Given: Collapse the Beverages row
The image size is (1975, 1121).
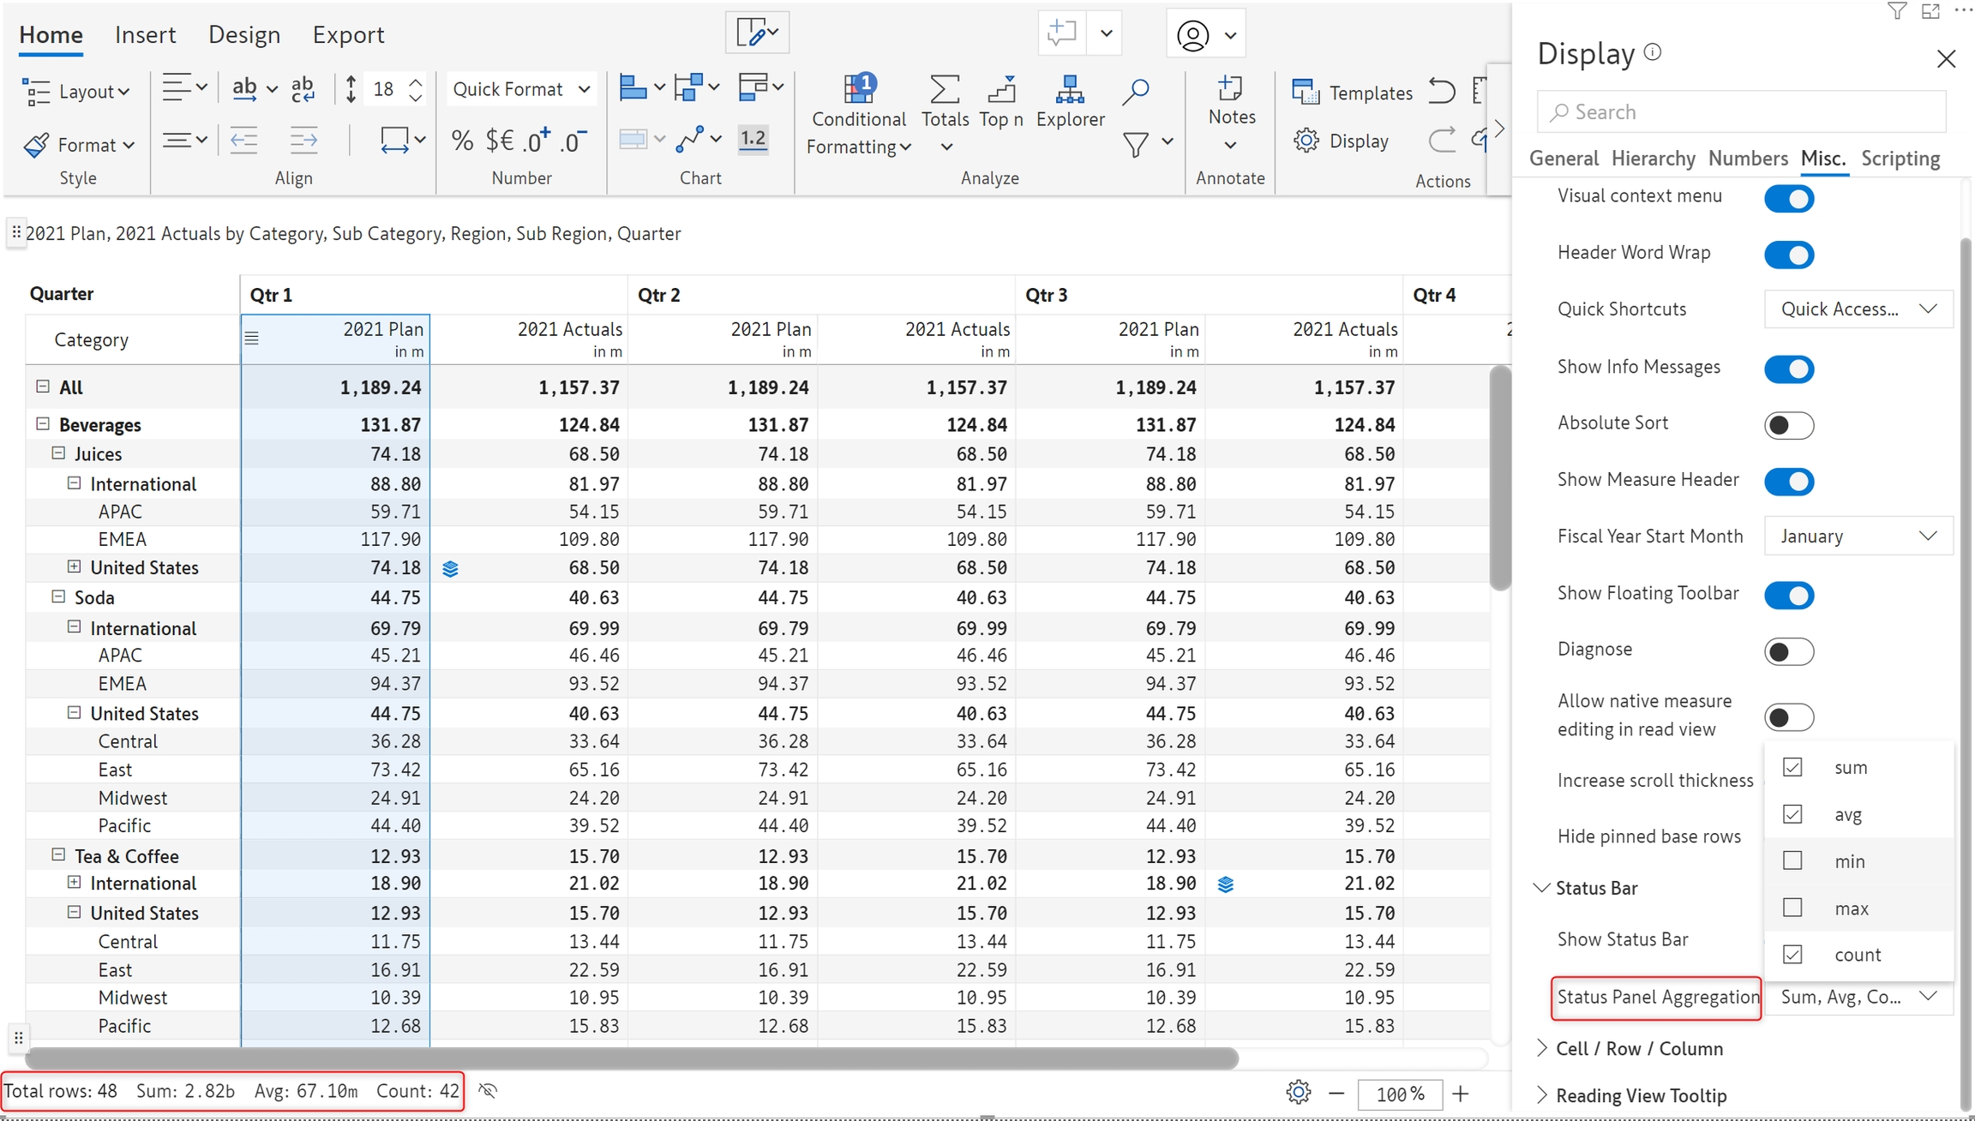Looking at the screenshot, I should click(43, 423).
